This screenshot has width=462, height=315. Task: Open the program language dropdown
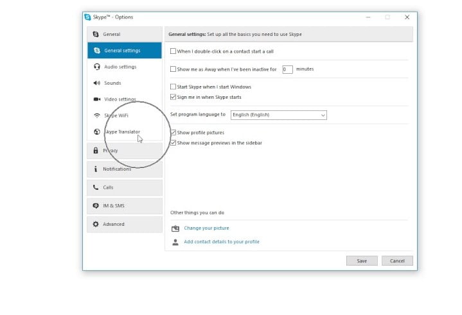tap(279, 115)
